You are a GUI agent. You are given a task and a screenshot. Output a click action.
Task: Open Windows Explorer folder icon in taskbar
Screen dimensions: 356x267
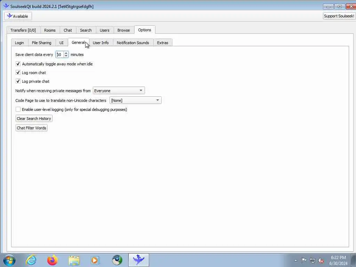[x=74, y=260]
